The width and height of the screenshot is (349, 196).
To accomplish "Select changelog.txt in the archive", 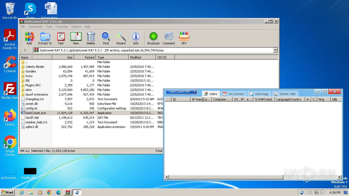I will [x=34, y=99].
